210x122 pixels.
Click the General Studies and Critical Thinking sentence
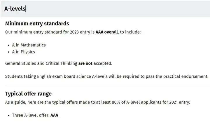(59, 63)
